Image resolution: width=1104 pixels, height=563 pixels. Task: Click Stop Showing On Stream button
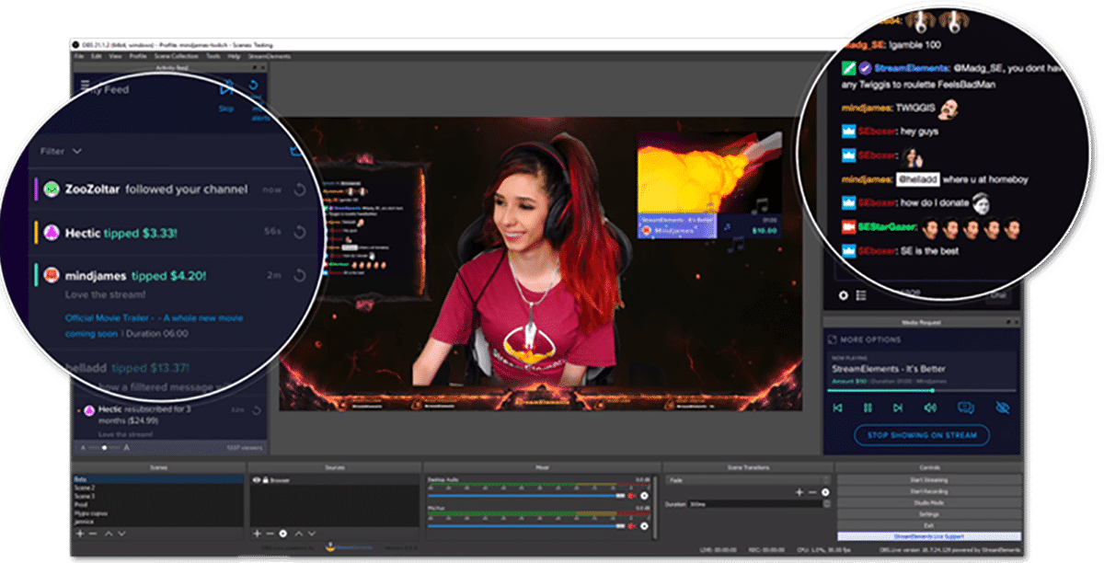click(x=921, y=435)
